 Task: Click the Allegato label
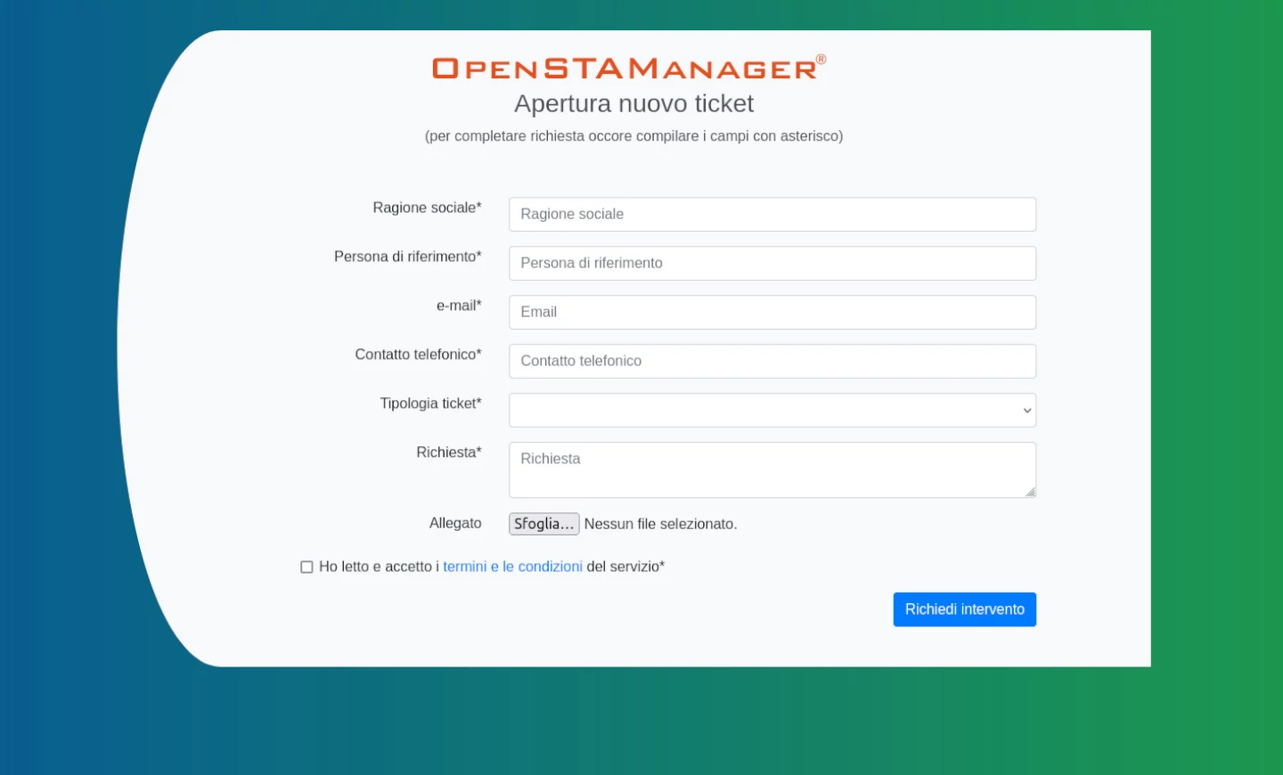[x=455, y=524]
